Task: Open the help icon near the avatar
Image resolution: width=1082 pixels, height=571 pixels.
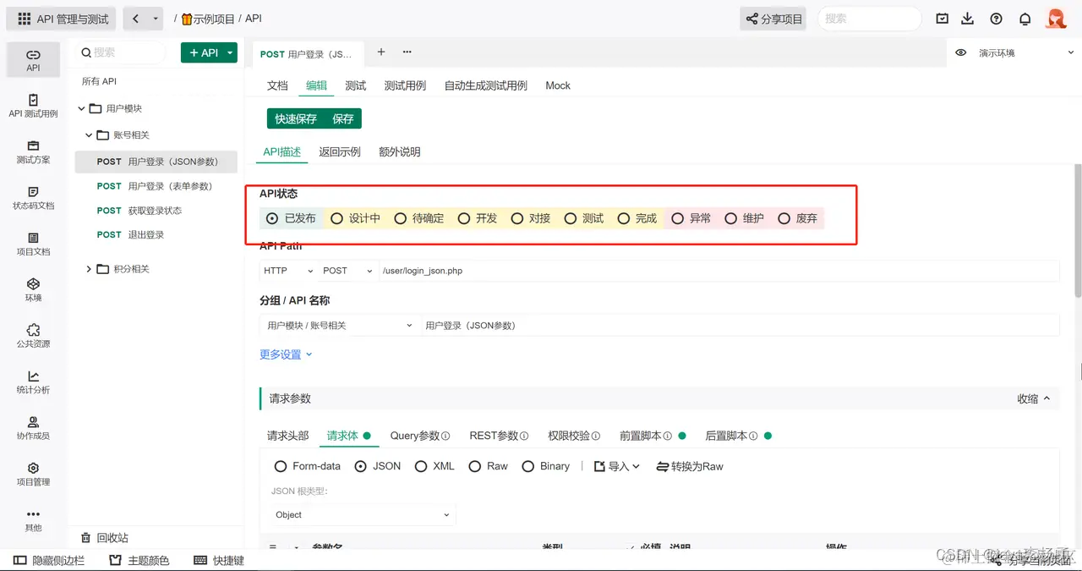Action: [x=996, y=18]
